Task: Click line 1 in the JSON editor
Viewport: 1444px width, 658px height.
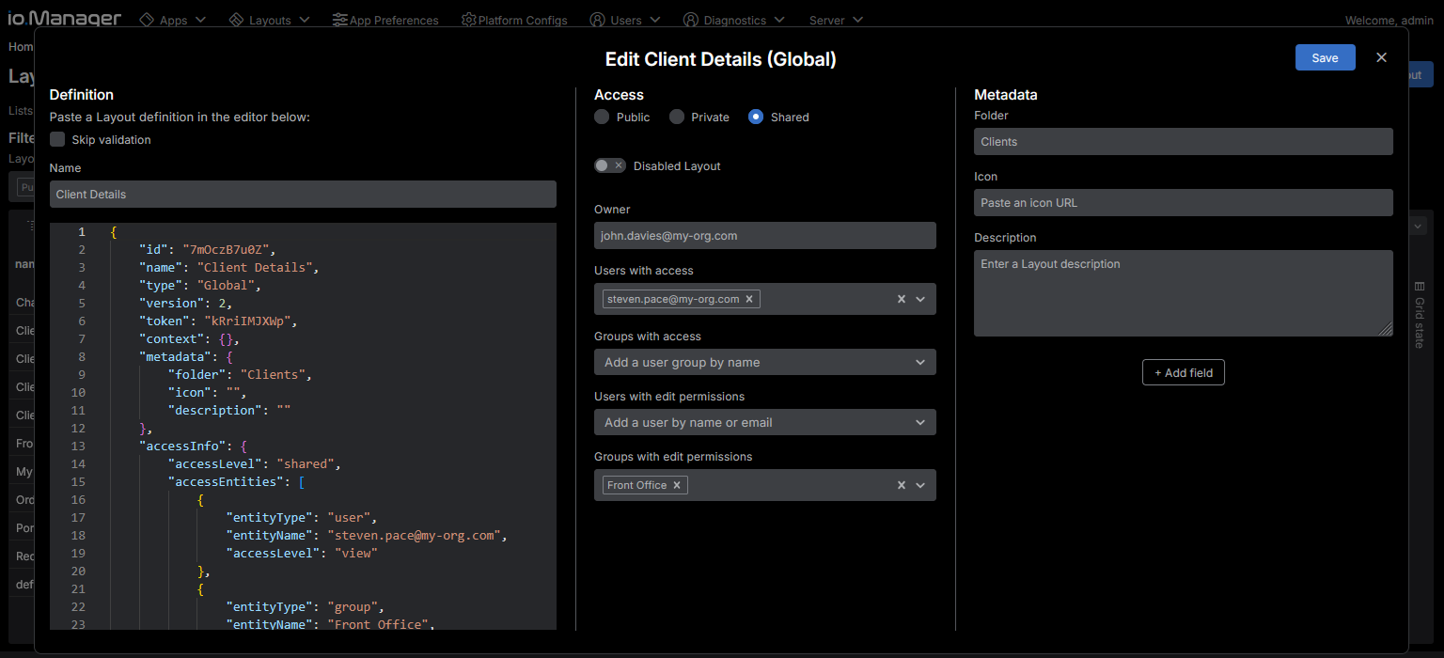Action: coord(303,231)
